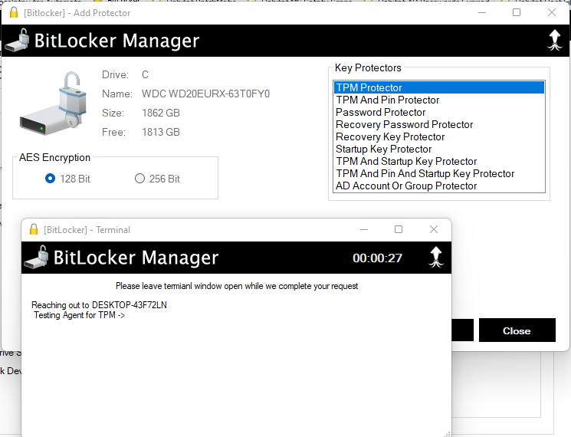Choose Recovery Password Protector entry
This screenshot has height=437, width=571.
439,124
